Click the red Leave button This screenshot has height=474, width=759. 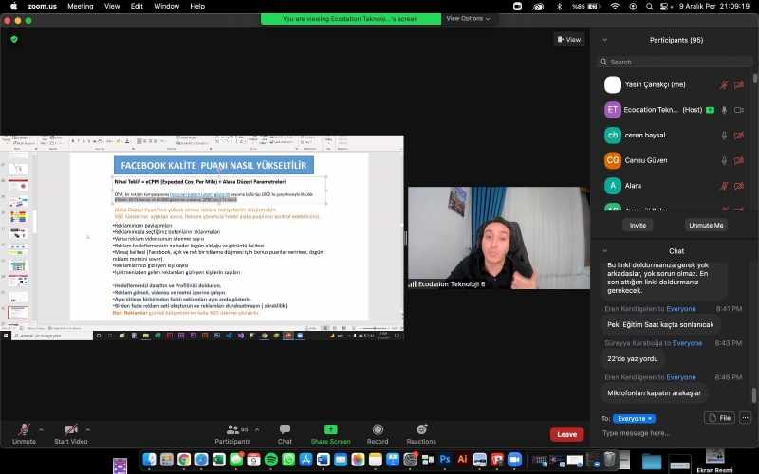pos(566,434)
